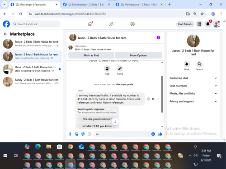
Task: Open a new browser tab
Action: [x=169, y=5]
